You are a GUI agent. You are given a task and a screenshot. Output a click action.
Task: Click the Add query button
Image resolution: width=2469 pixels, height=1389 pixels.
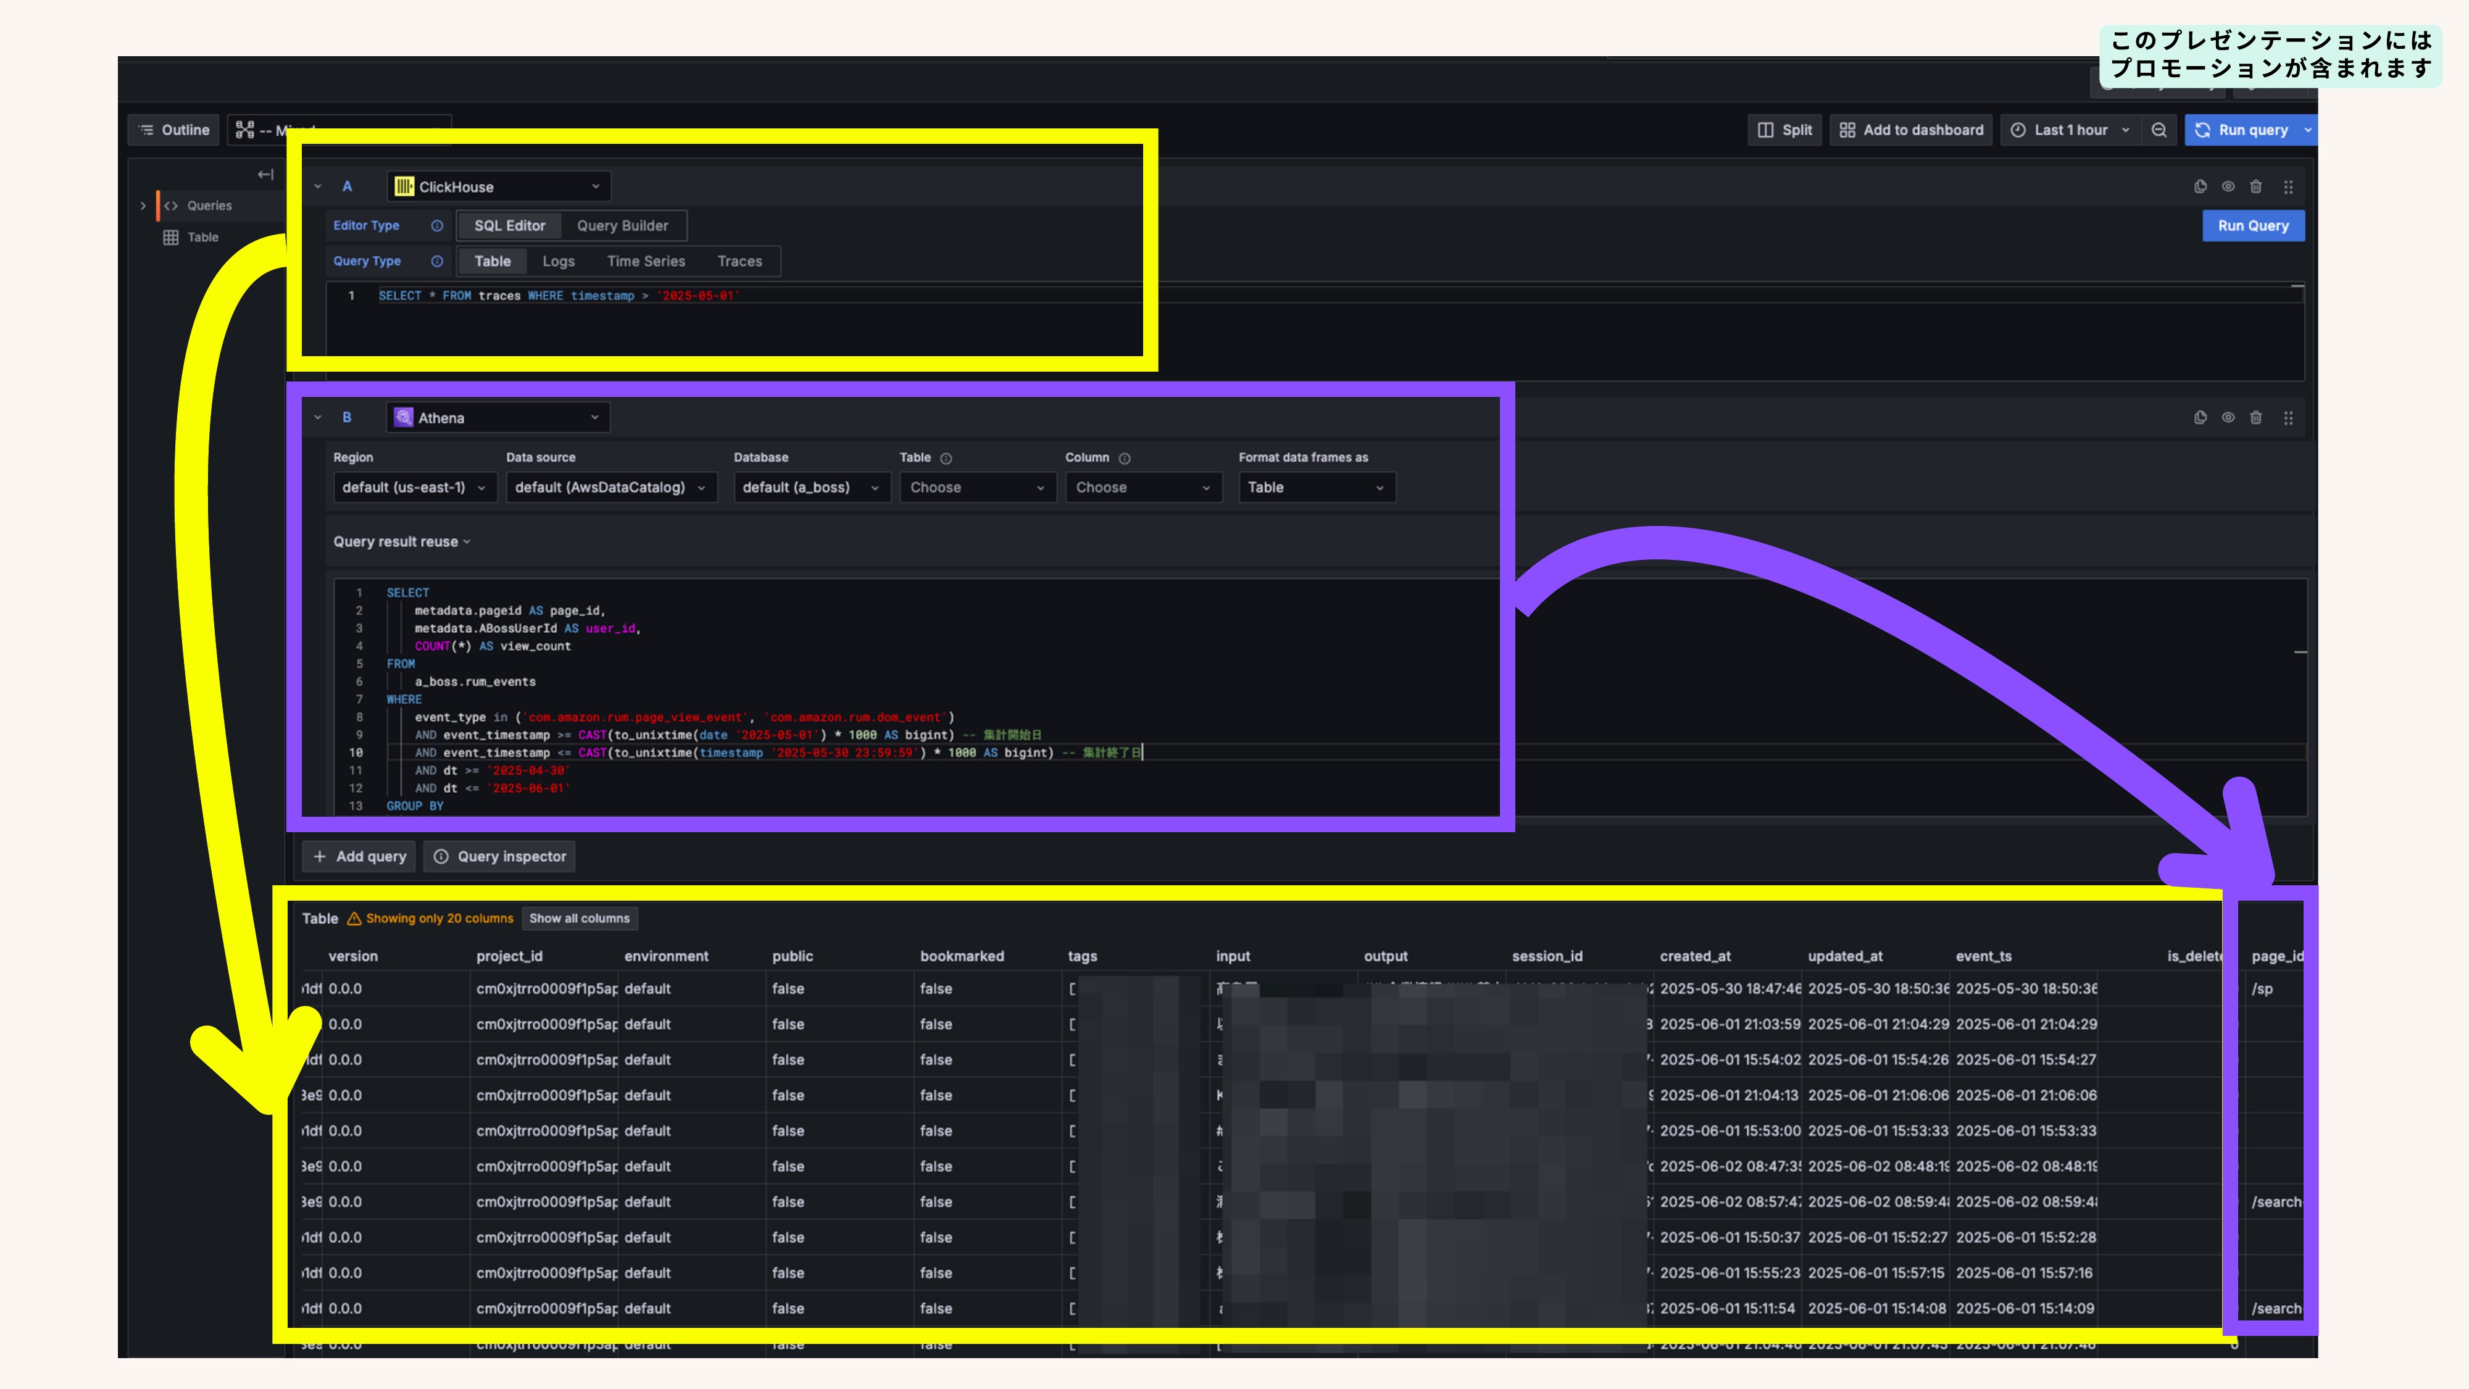(359, 857)
